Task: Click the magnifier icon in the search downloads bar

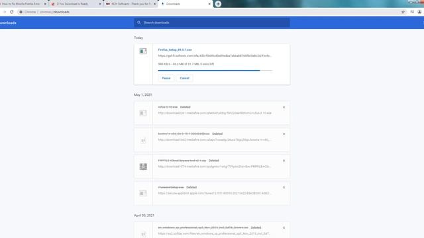Action: click(138, 22)
